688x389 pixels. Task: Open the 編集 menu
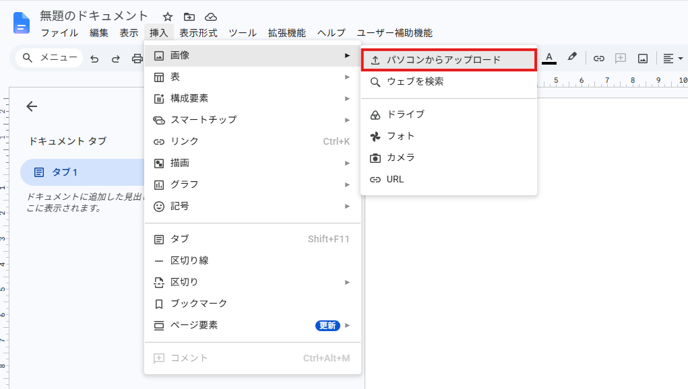pos(99,33)
